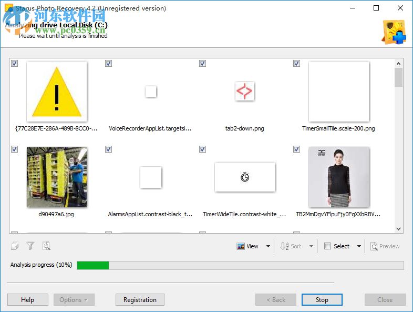
Task: Click the vertical scrollbar thumb
Action: 398,77
